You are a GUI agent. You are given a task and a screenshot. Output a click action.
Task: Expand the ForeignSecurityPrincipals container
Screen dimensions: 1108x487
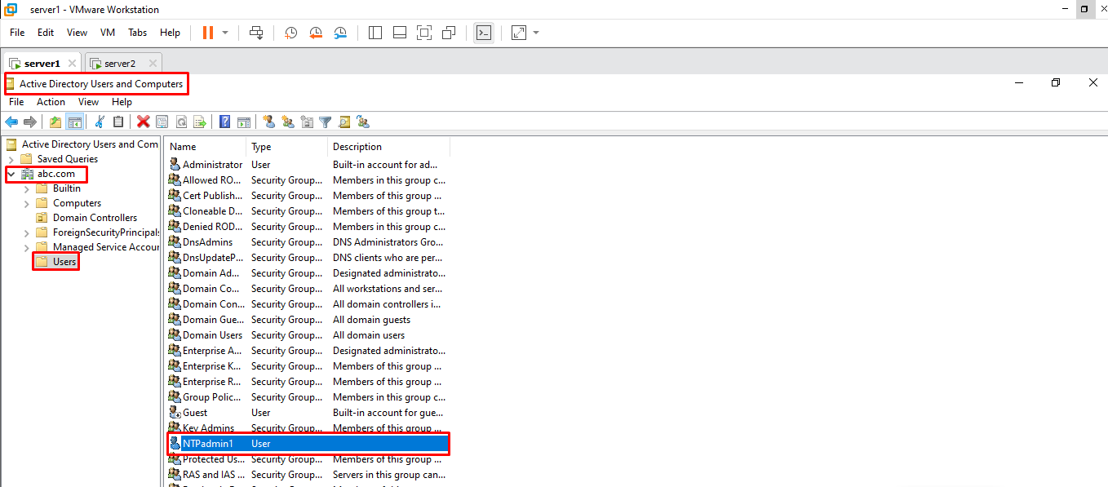[26, 232]
